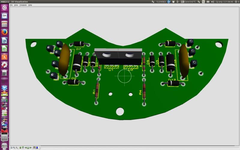Open LibreOffice Writer from the dock
Viewport: 240px width, 150px height.
click(4, 40)
